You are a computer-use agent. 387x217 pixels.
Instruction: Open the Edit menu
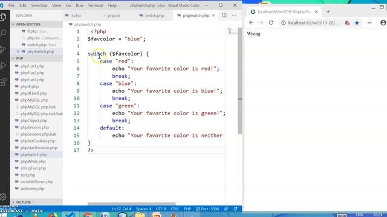pyautogui.click(x=23, y=5)
